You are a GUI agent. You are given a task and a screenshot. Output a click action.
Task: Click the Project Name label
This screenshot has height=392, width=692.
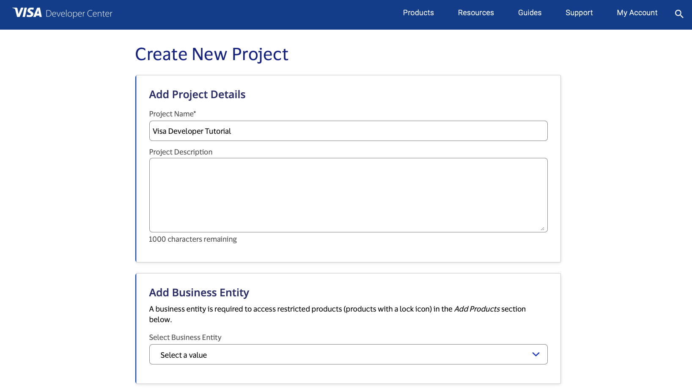pos(172,114)
